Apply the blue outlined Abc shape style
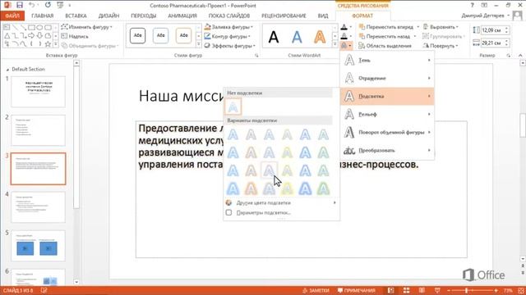The width and height of the screenshot is (526, 295). pyautogui.click(x=161, y=35)
